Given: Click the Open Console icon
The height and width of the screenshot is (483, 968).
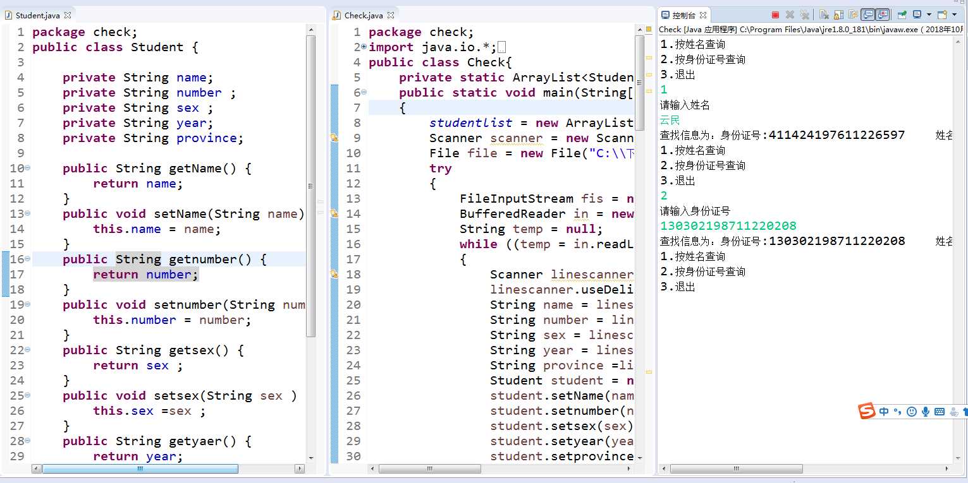Looking at the screenshot, I should (x=942, y=15).
